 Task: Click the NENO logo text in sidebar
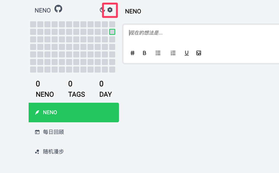(x=43, y=10)
